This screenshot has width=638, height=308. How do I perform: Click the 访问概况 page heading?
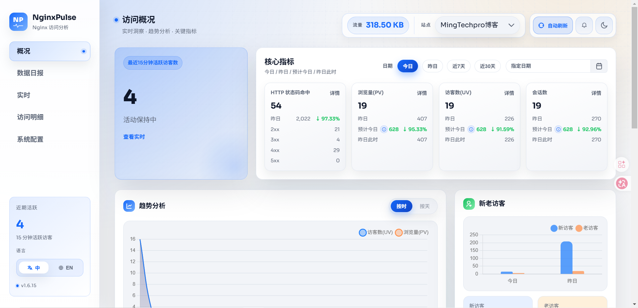139,20
